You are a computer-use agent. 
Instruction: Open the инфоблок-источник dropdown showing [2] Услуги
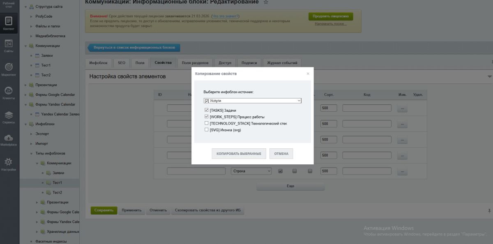point(252,100)
